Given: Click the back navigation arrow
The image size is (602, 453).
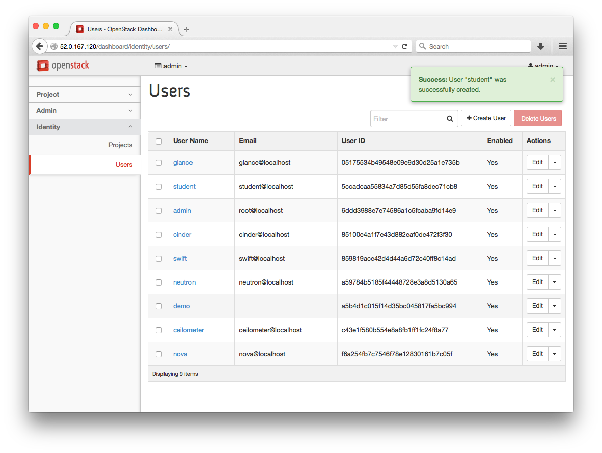Looking at the screenshot, I should click(x=40, y=46).
